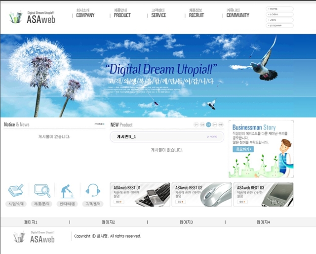Click the business introduction notepad icon
316x254 pixels.
coord(16,191)
